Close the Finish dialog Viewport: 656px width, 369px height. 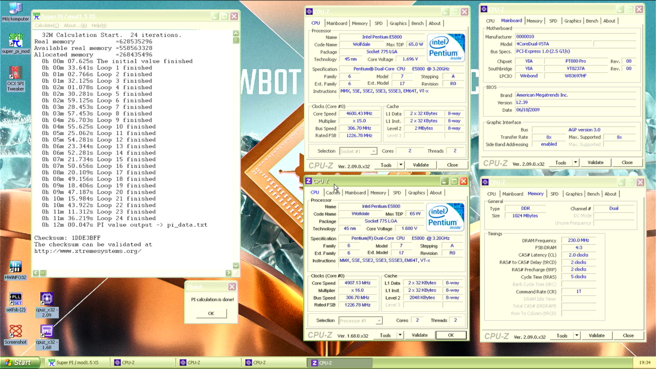pyautogui.click(x=232, y=287)
